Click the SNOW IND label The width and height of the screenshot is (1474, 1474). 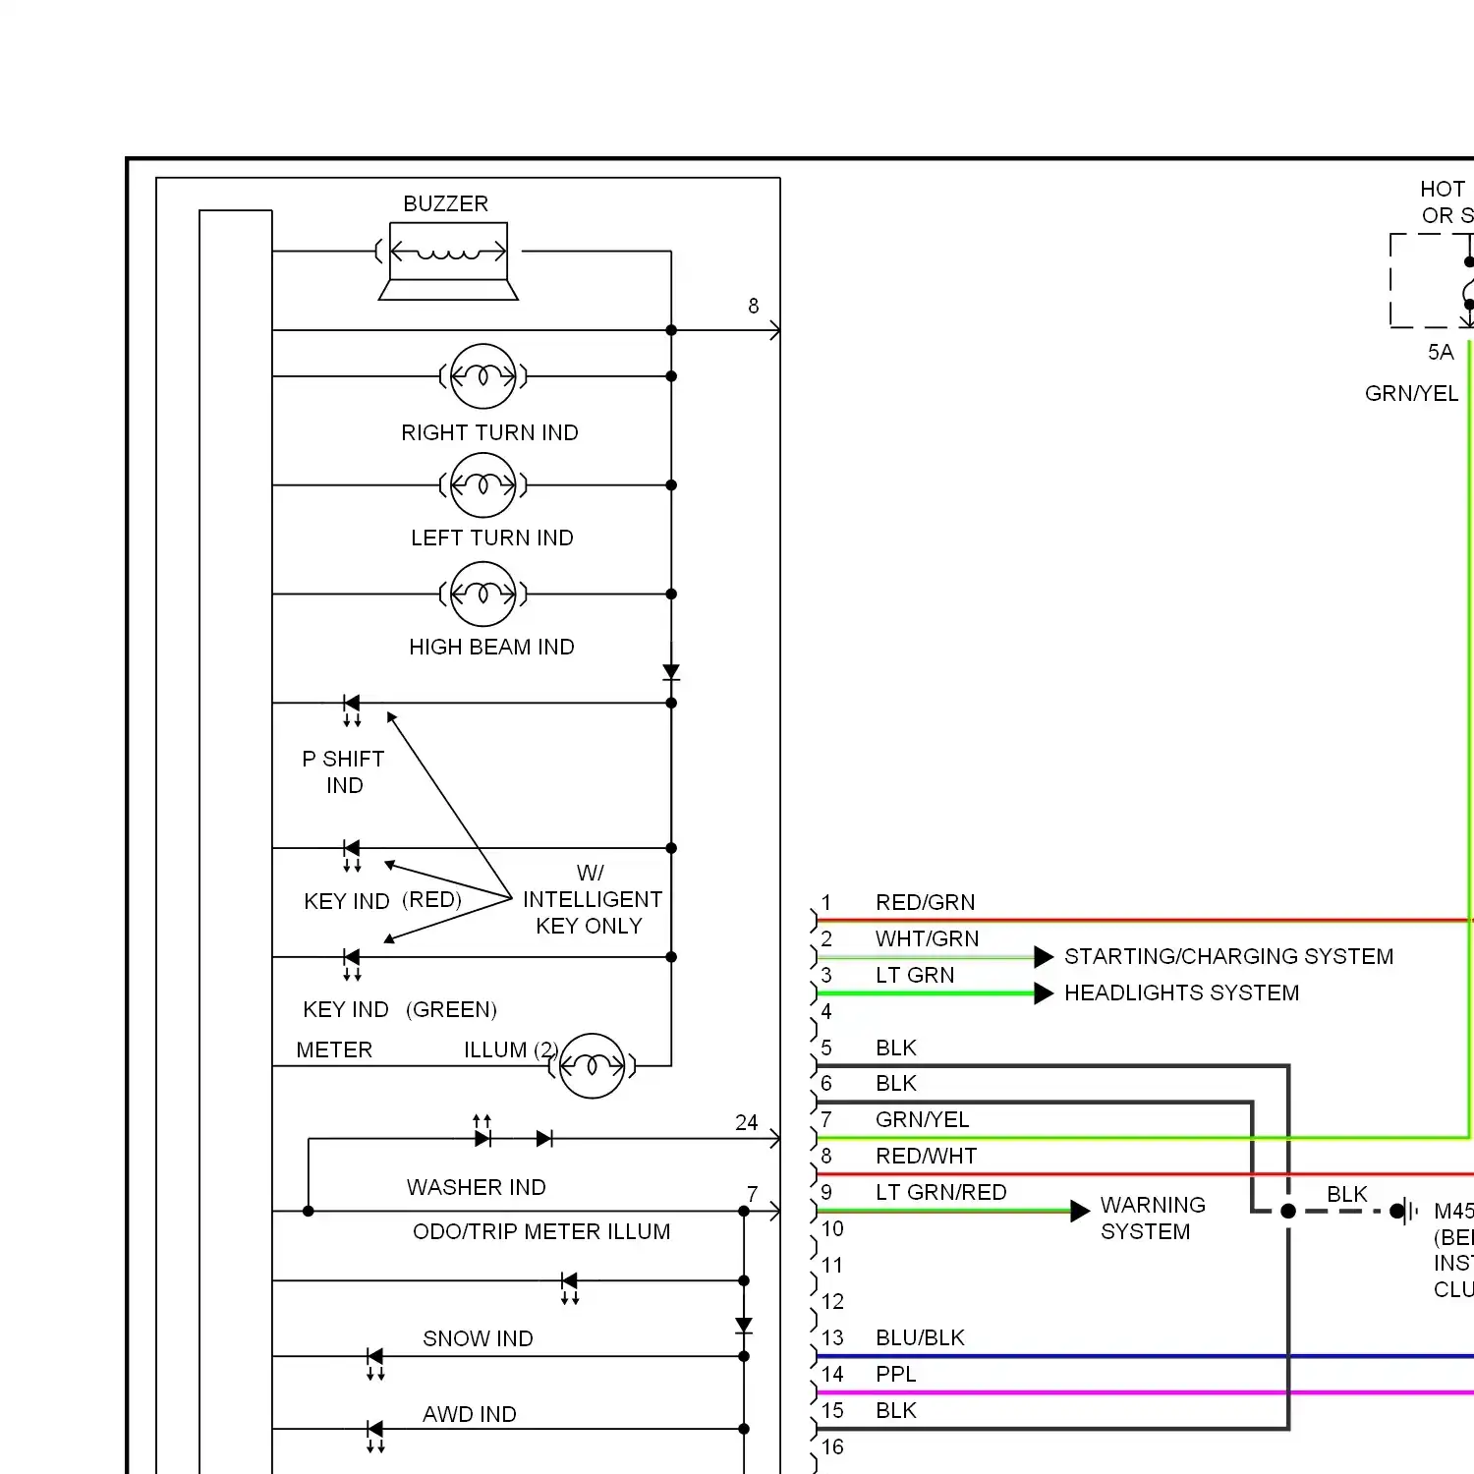(478, 1338)
